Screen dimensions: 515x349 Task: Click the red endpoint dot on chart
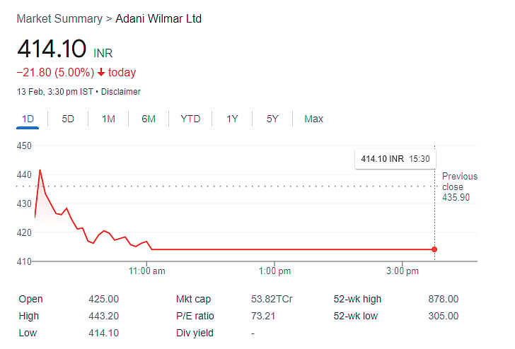pyautogui.click(x=434, y=249)
